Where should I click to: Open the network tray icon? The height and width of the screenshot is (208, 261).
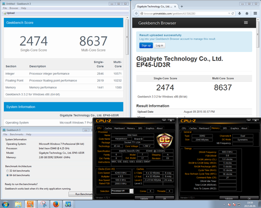point(239,205)
